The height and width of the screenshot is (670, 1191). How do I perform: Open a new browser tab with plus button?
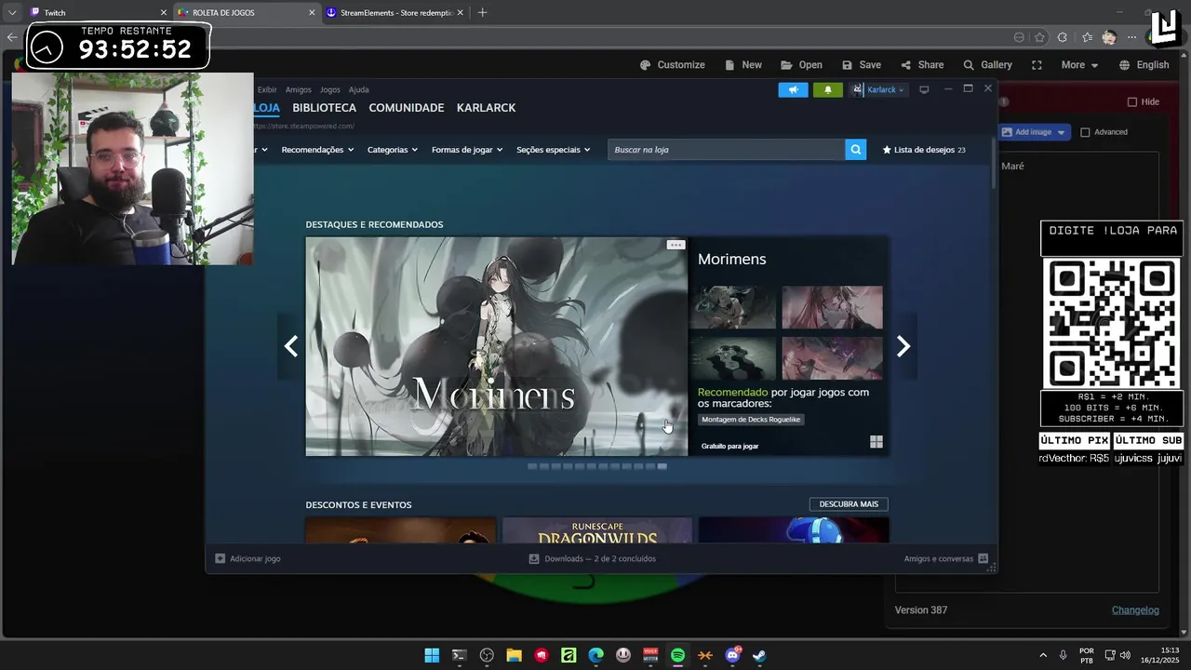tap(482, 13)
